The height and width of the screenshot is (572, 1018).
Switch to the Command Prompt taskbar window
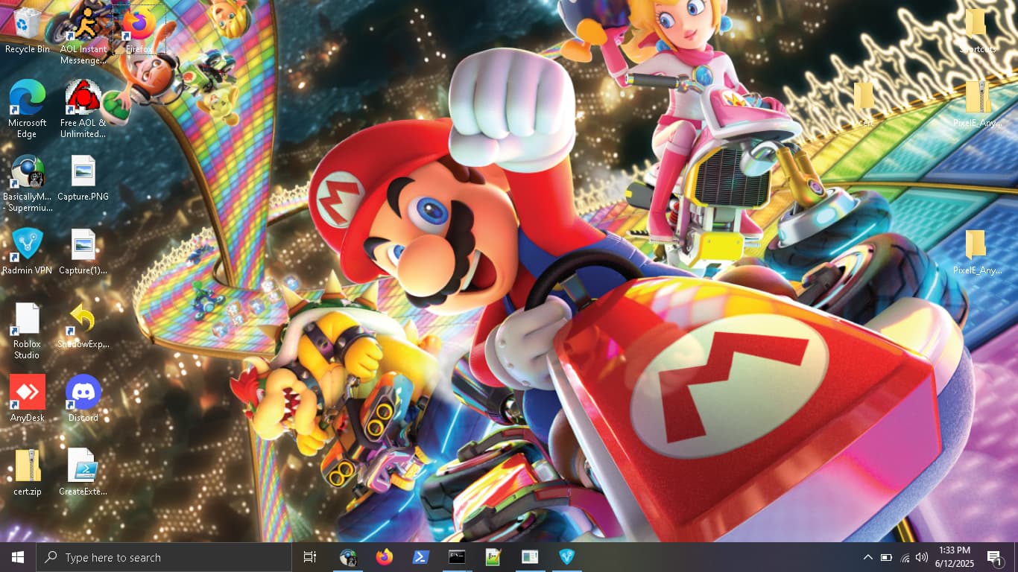[457, 557]
